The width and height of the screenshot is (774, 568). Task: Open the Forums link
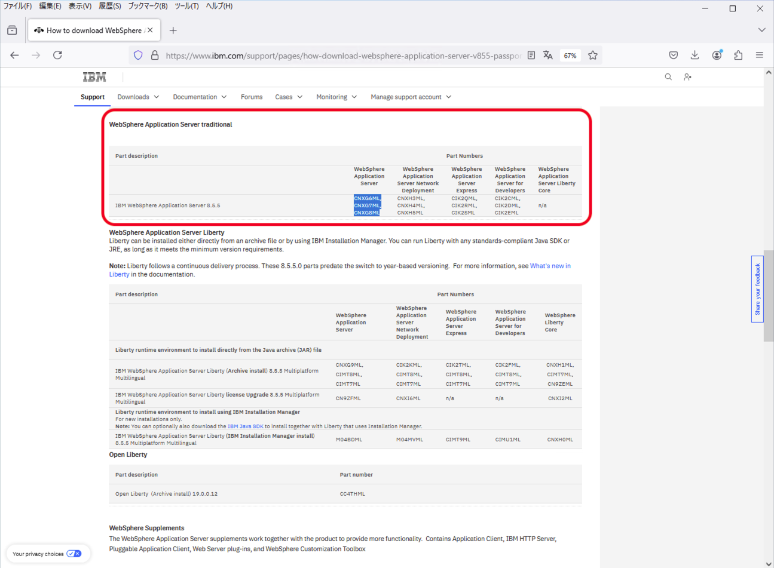[252, 97]
